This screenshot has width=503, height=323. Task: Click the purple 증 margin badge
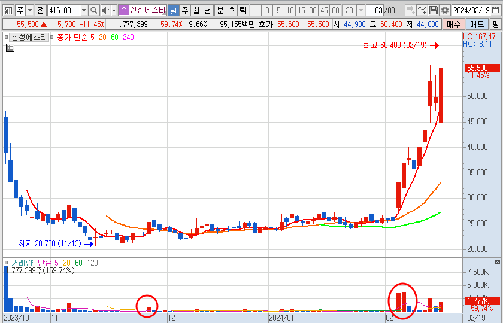coord(123,10)
